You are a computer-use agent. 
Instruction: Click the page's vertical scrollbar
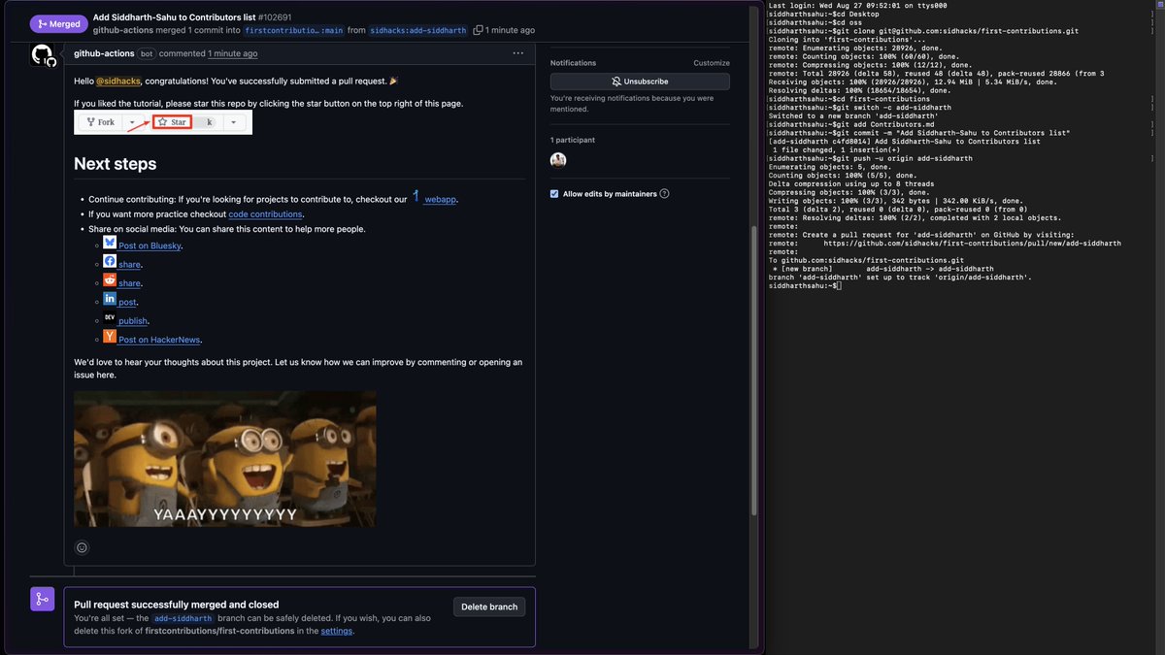755,369
